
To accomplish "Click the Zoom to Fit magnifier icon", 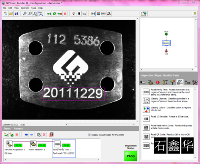I will [x=41, y=14].
